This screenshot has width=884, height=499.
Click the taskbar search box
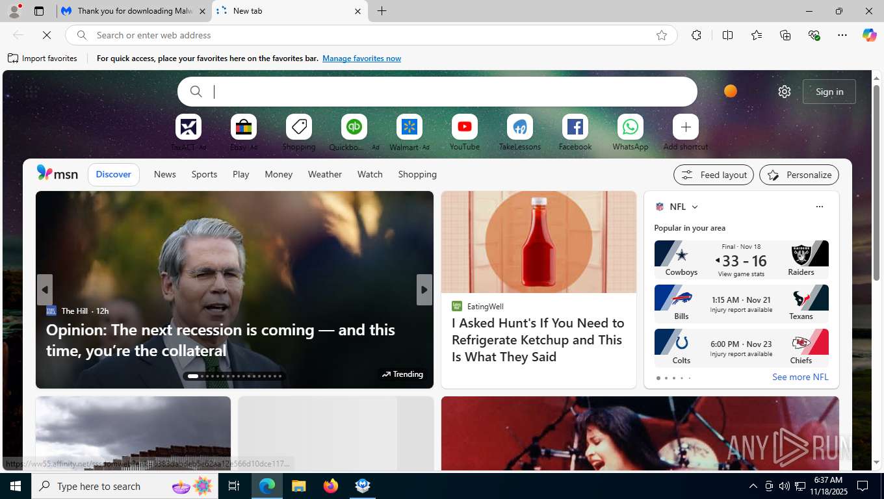point(123,486)
